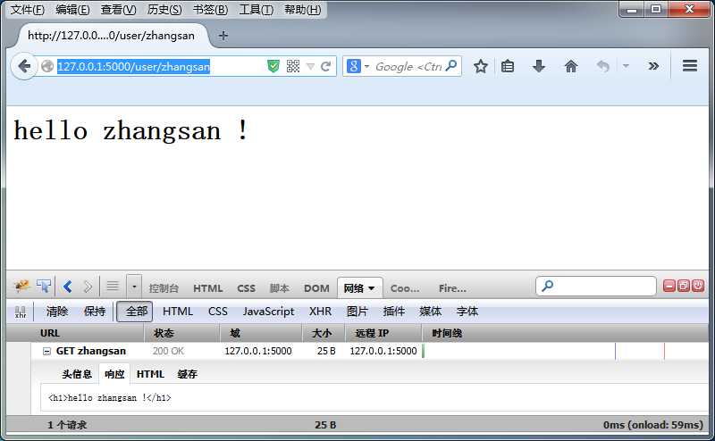Click the 大小 column header
This screenshot has width=715, height=441.
click(x=322, y=333)
